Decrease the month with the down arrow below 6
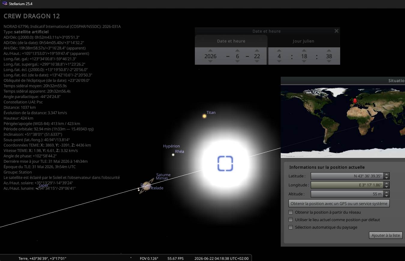The width and height of the screenshot is (405, 261). 237,61
